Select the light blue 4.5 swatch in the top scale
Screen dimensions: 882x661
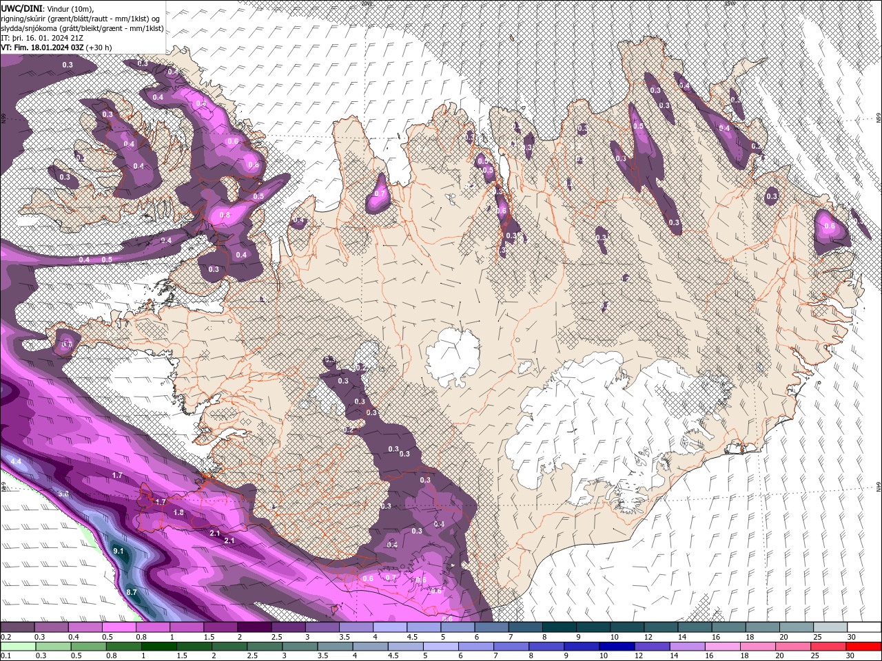click(424, 627)
